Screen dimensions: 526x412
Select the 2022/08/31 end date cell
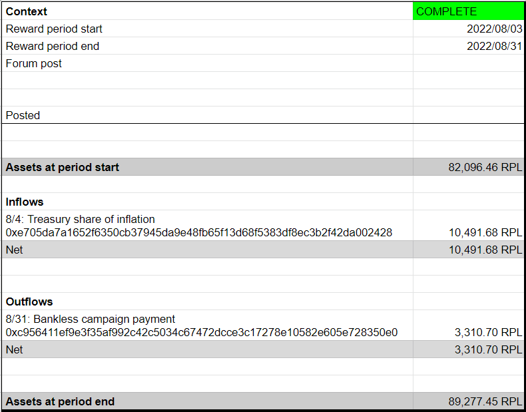click(x=468, y=46)
